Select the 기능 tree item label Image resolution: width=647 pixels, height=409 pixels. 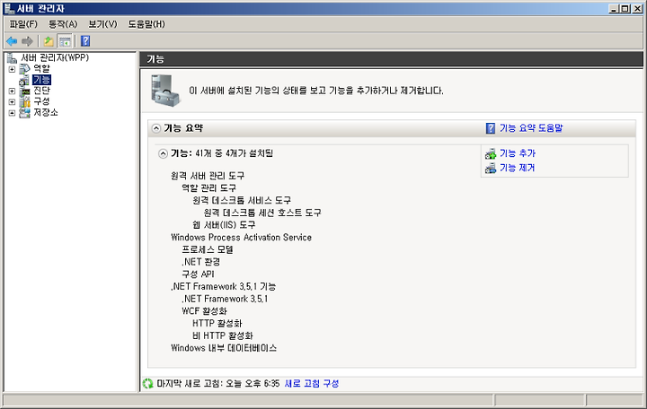point(41,80)
